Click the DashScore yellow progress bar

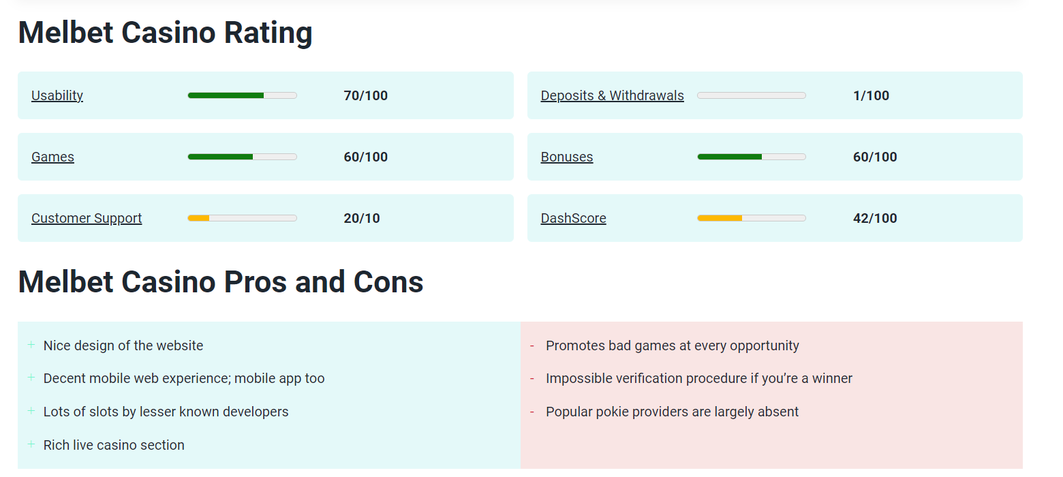[x=752, y=218]
